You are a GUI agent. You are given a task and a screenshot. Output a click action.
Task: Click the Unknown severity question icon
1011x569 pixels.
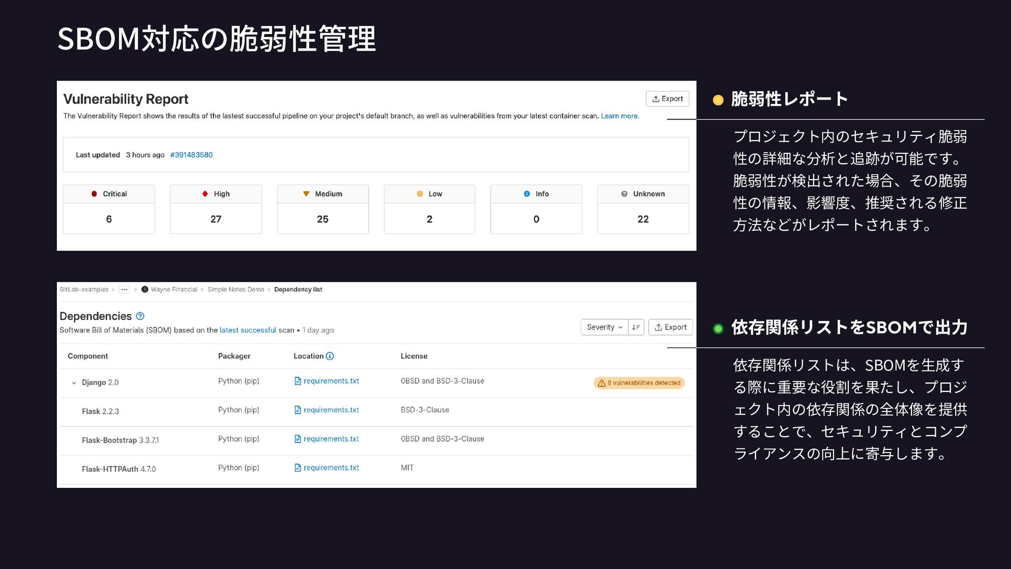[625, 194]
